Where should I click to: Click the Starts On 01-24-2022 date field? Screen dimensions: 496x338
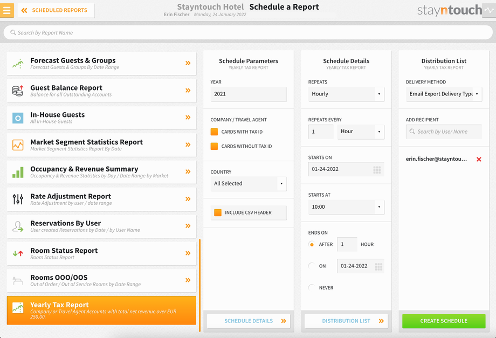pyautogui.click(x=346, y=169)
